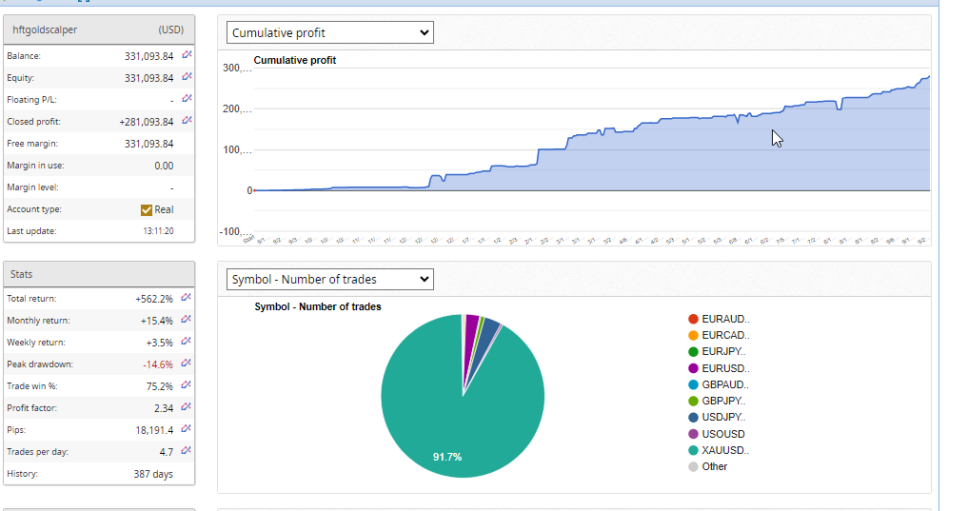Toggle the EURUSD legend entry
This screenshot has height=511, width=968.
pos(724,368)
